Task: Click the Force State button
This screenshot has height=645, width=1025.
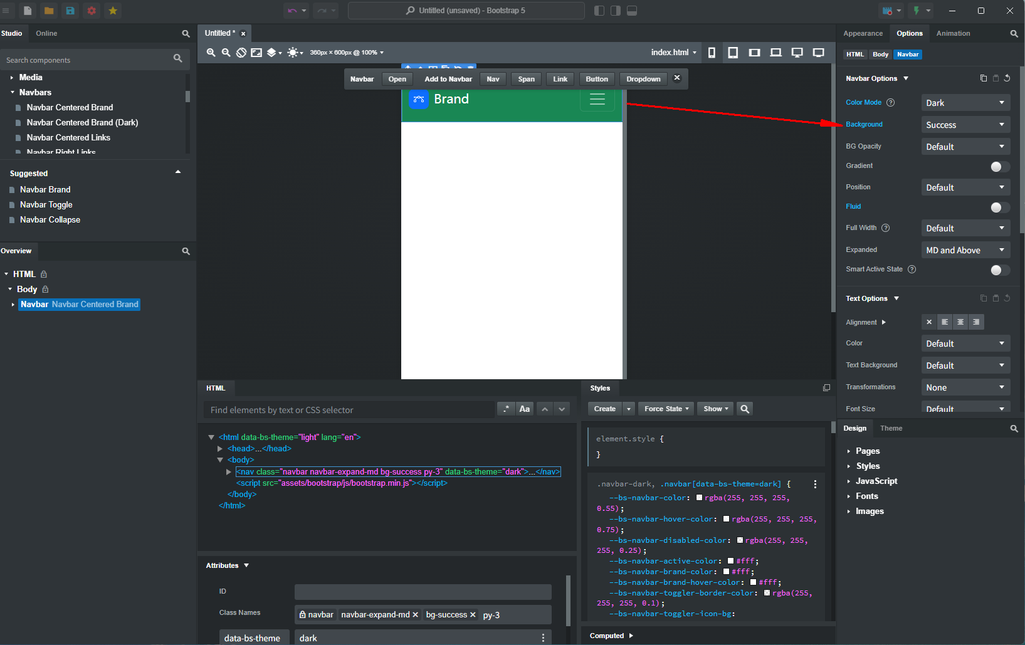Action: (x=666, y=409)
